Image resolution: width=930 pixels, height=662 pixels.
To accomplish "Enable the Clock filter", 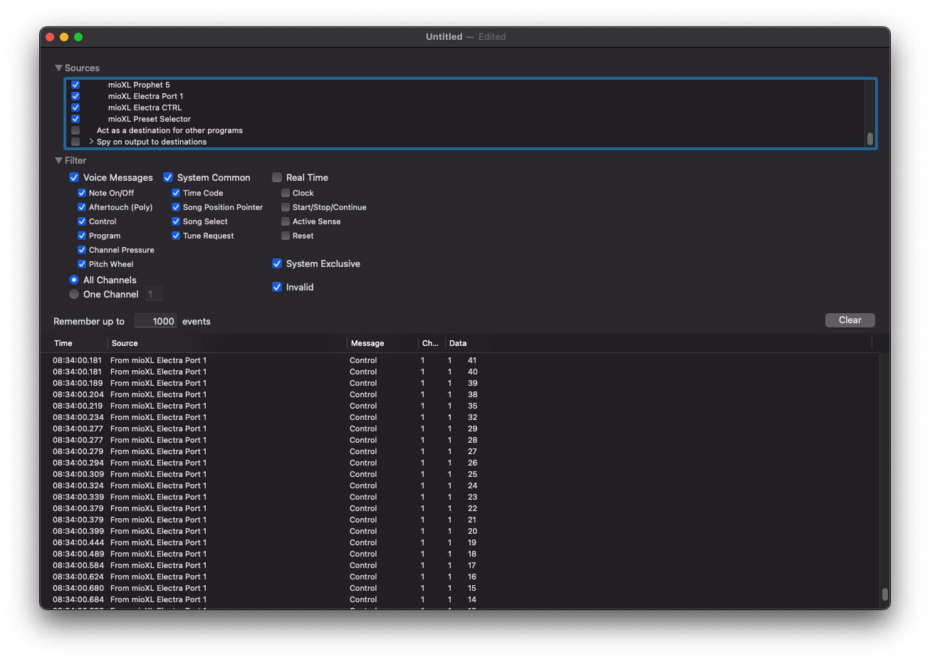I will click(286, 193).
